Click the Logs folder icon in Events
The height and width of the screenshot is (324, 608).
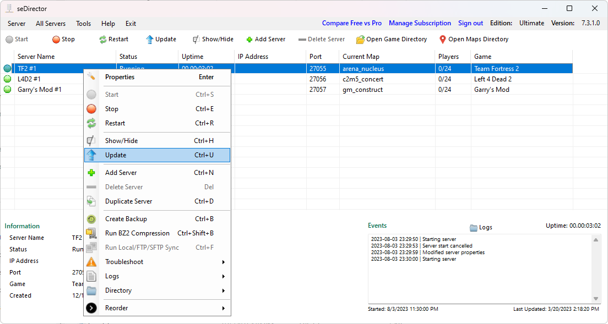point(474,227)
